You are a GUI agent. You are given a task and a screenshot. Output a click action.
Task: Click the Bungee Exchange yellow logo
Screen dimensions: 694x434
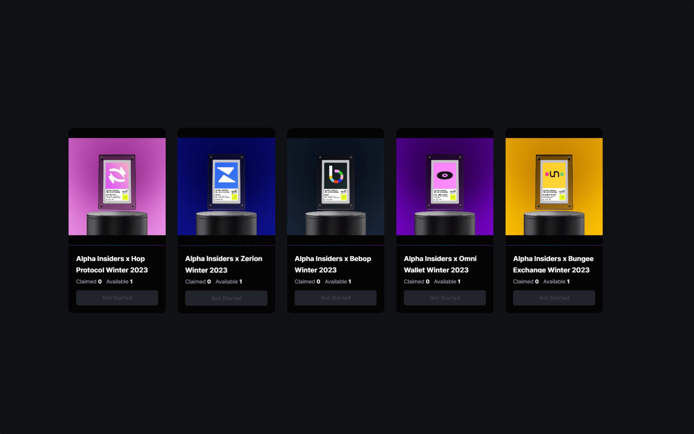[x=554, y=174]
